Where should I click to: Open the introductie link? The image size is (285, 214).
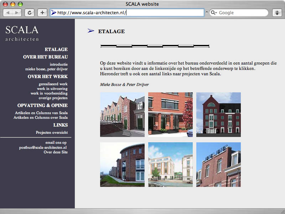[x=59, y=64]
